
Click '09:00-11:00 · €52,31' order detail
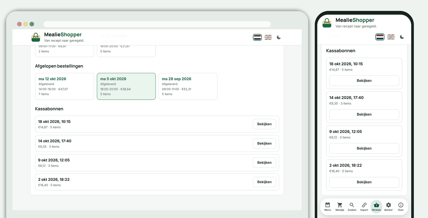point(177,89)
